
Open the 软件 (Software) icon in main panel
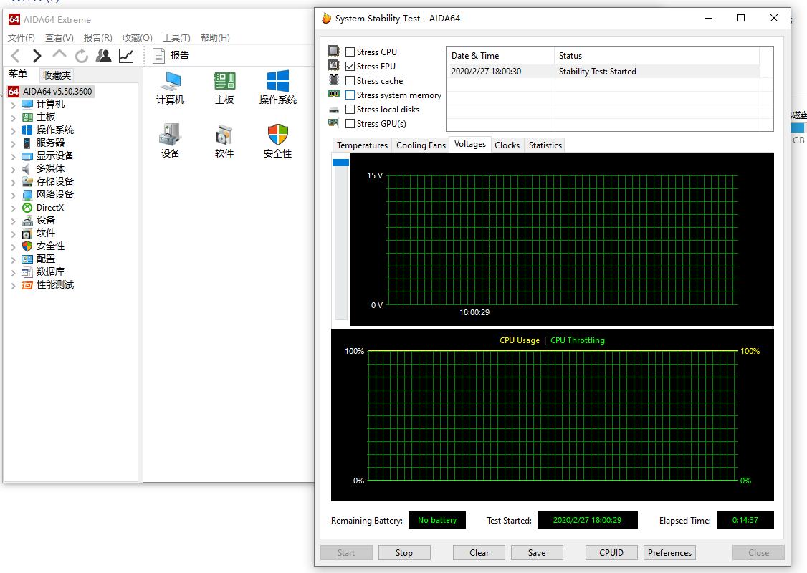tap(224, 135)
